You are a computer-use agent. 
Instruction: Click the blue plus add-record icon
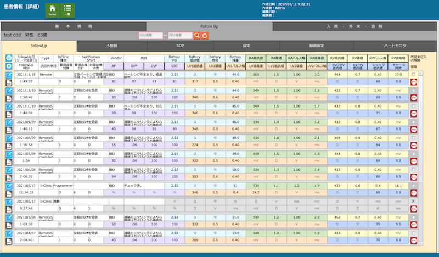coord(9,58)
